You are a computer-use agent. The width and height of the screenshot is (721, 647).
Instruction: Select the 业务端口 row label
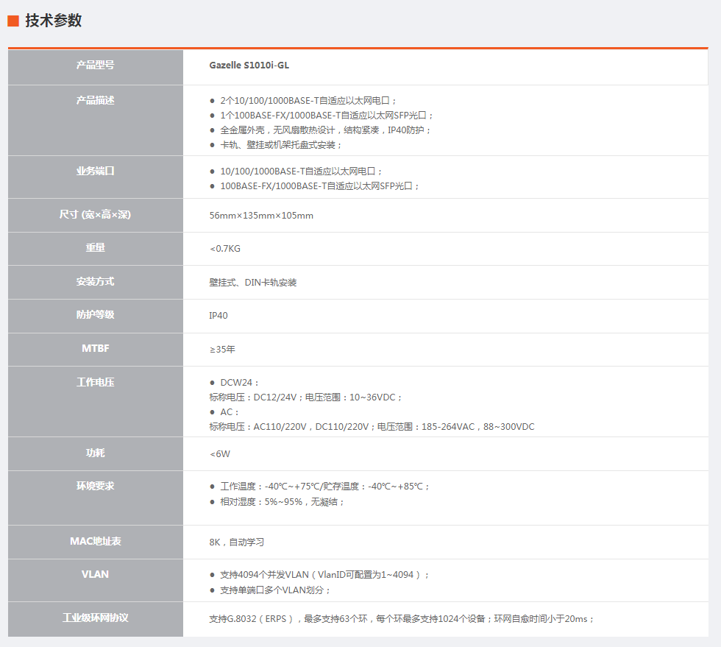[96, 171]
